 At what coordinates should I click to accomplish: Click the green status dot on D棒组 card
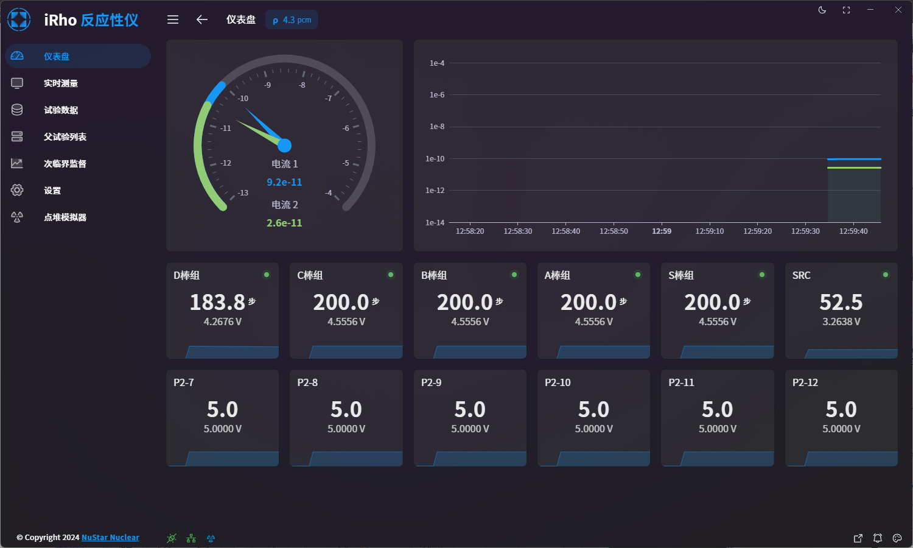(x=267, y=275)
